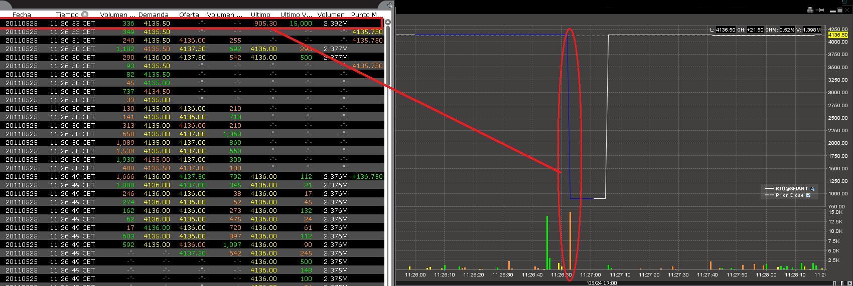Viewport: 853px width, 286px height.
Task: Click the yellow 4136.50 current price label
Action: pyautogui.click(x=837, y=36)
